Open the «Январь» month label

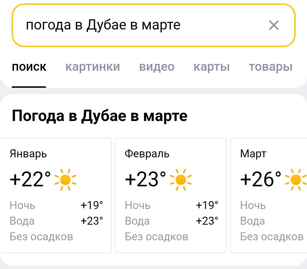click(x=28, y=154)
